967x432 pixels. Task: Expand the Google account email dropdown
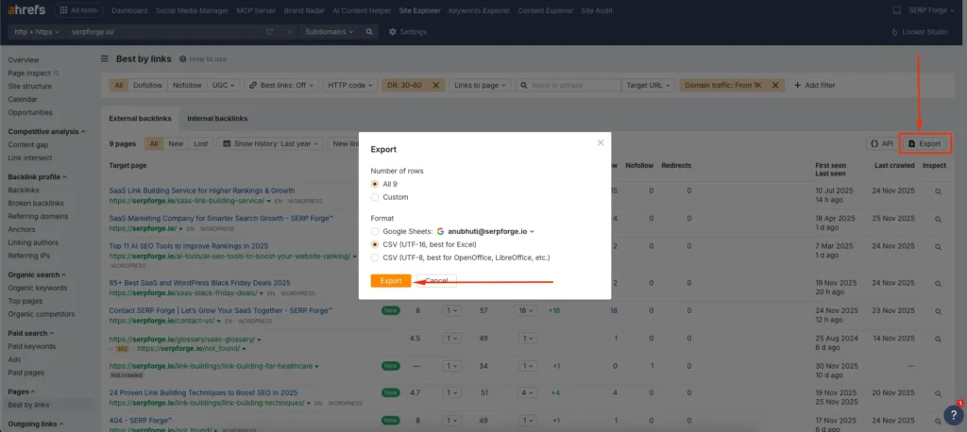533,231
